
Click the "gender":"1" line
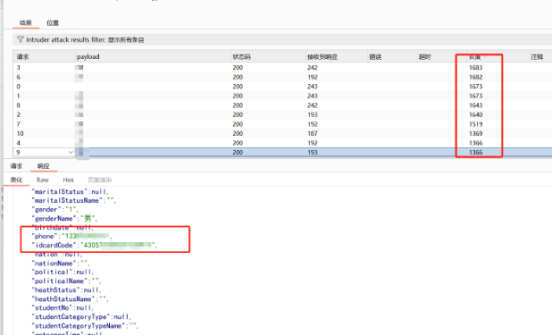click(55, 209)
